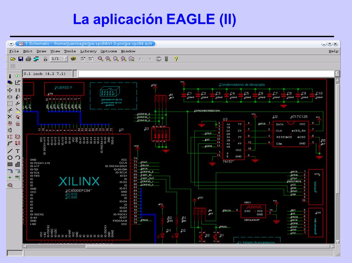Image resolution: width=352 pixels, height=263 pixels.
Task: Select the Rotate tool
Action: click(18, 97)
